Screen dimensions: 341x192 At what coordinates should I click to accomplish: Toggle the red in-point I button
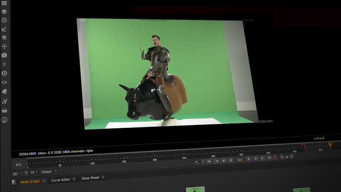pyautogui.click(x=203, y=162)
